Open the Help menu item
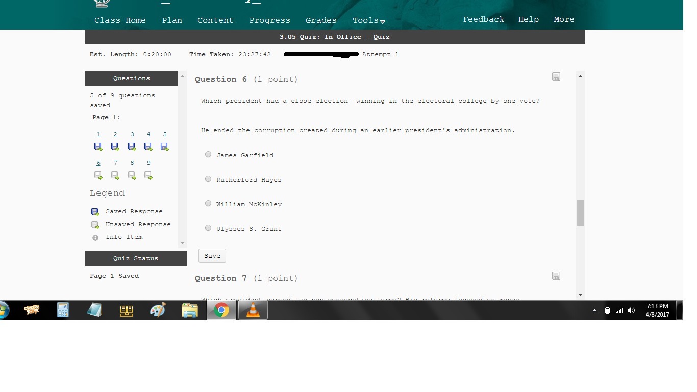 click(x=529, y=19)
